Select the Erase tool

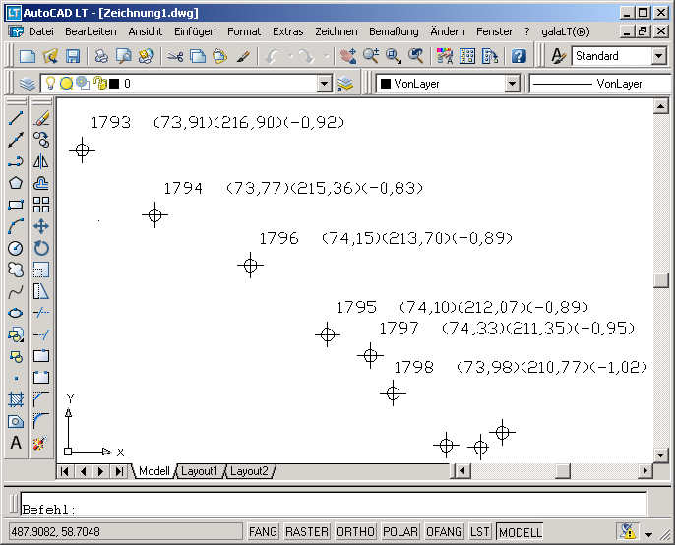pos(41,117)
